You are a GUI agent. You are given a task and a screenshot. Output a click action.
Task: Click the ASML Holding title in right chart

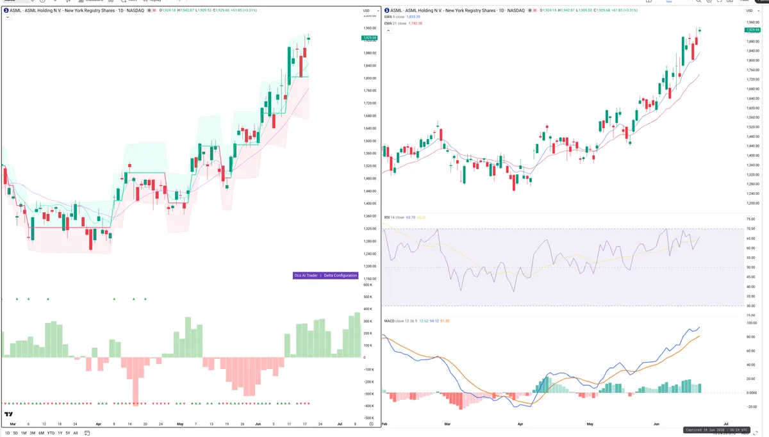tap(457, 11)
